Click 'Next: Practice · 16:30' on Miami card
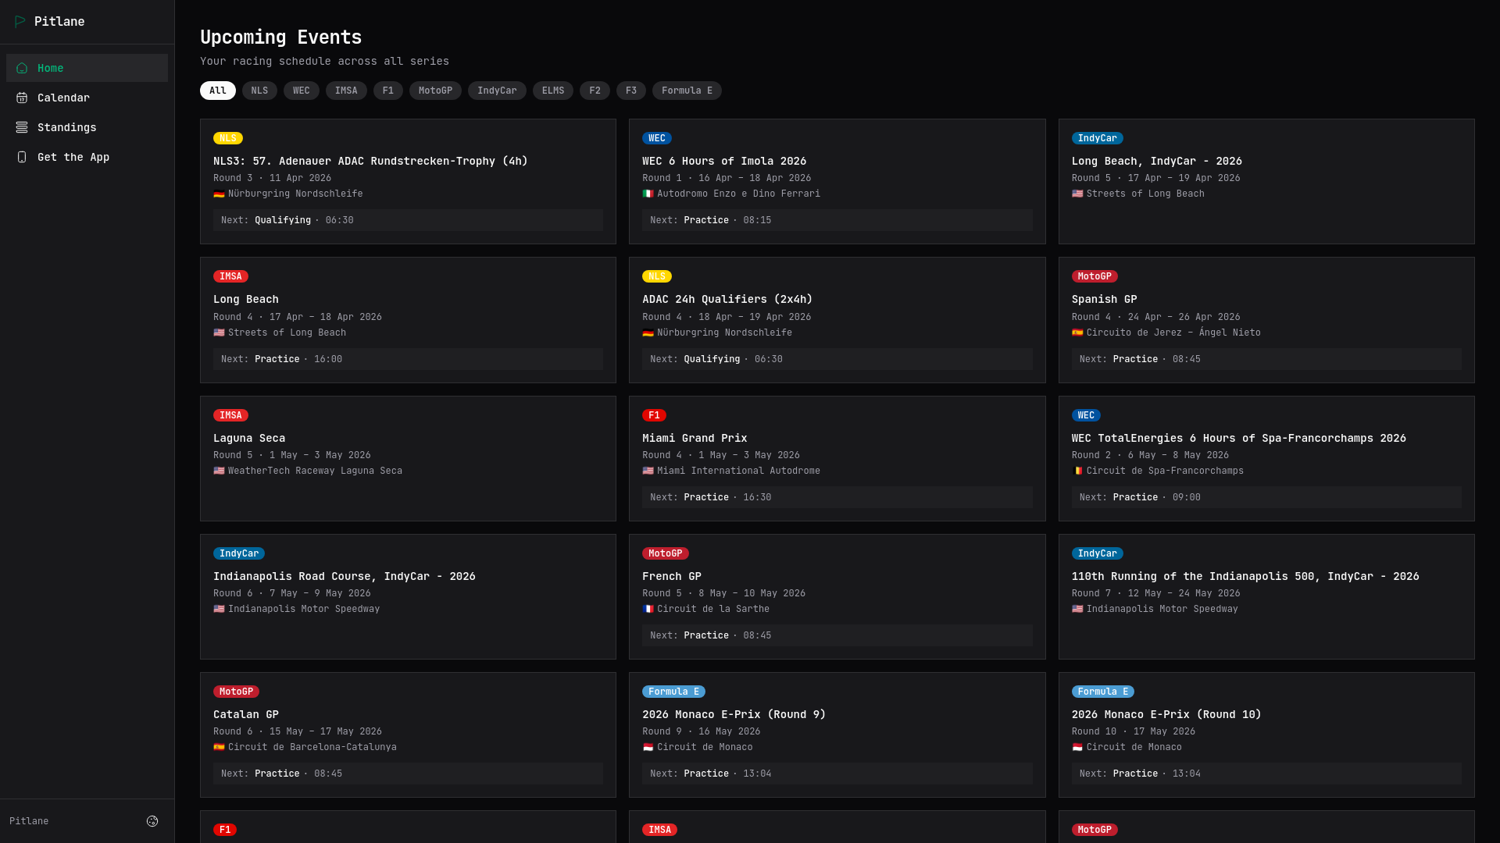Image resolution: width=1500 pixels, height=843 pixels. pyautogui.click(x=837, y=497)
